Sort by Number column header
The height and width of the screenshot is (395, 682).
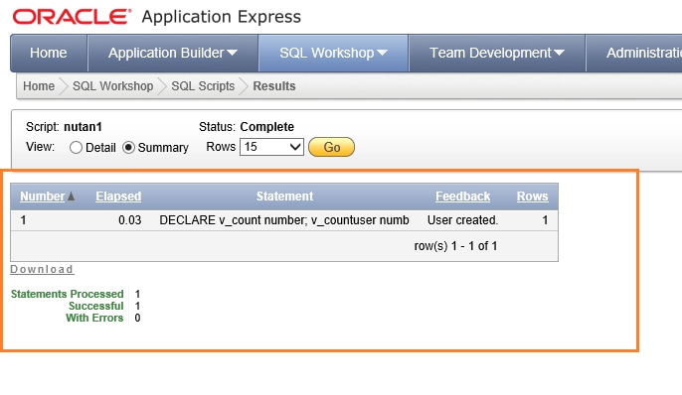coord(42,197)
